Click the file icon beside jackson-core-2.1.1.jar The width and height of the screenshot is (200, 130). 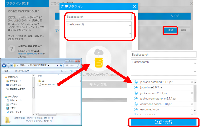point(136,93)
